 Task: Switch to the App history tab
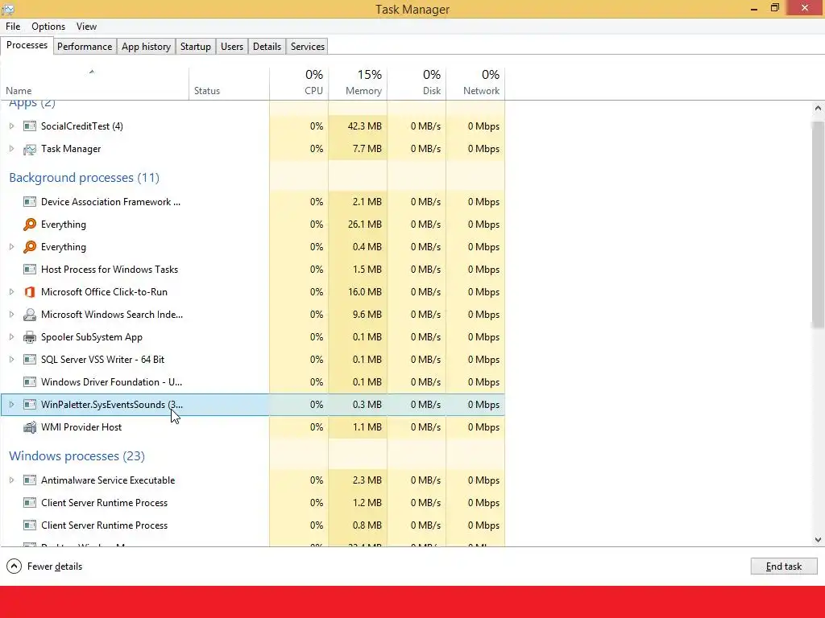coord(147,46)
